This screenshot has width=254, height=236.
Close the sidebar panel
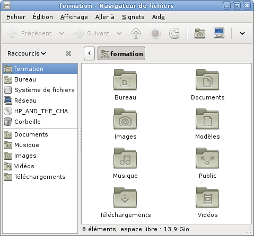[x=68, y=53]
